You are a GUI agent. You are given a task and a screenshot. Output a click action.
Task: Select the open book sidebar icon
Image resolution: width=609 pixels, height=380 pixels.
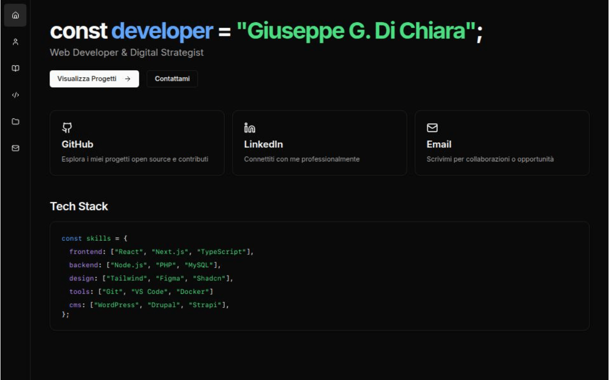[15, 68]
